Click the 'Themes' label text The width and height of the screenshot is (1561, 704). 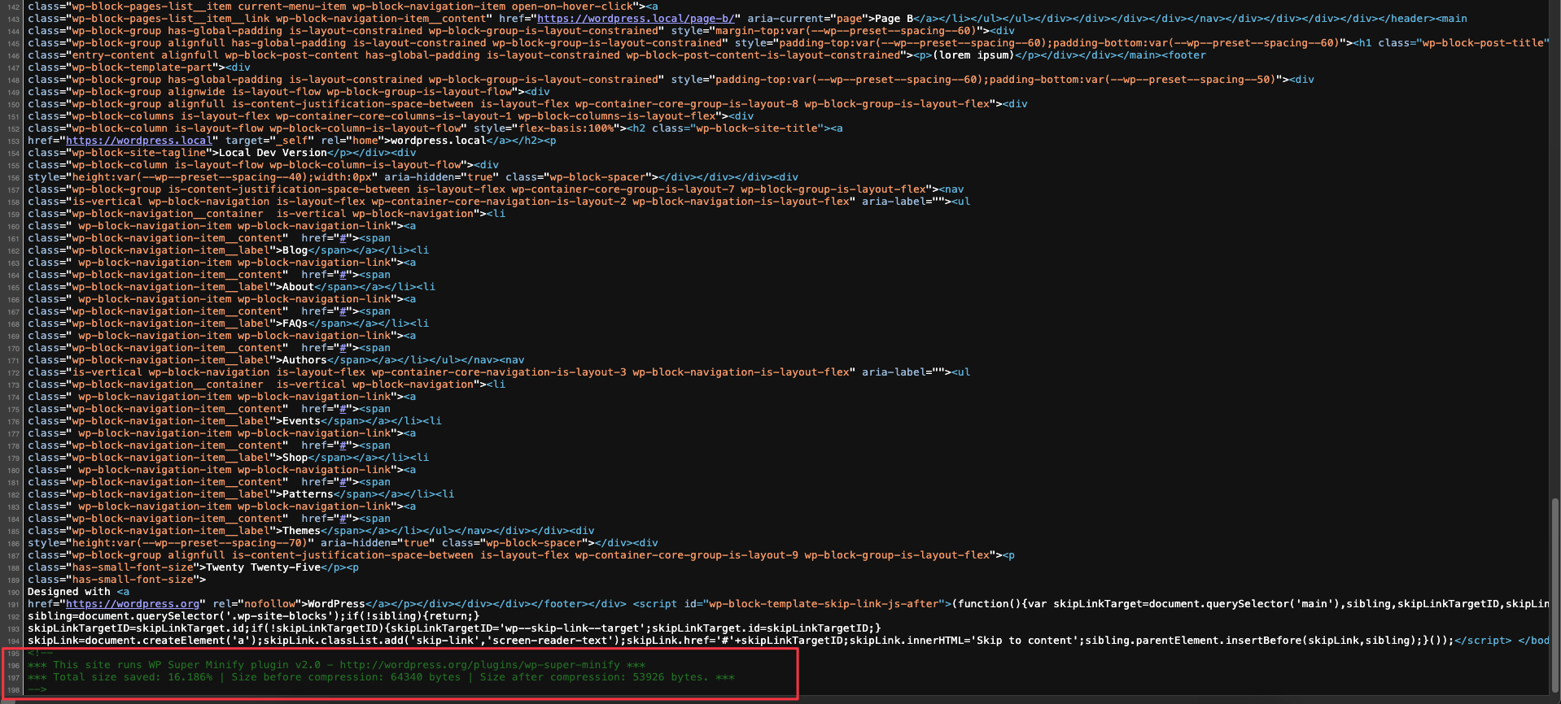(x=301, y=530)
